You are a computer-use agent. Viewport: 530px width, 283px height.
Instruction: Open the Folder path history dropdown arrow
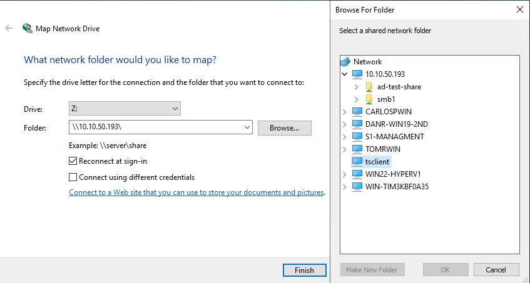(247, 127)
